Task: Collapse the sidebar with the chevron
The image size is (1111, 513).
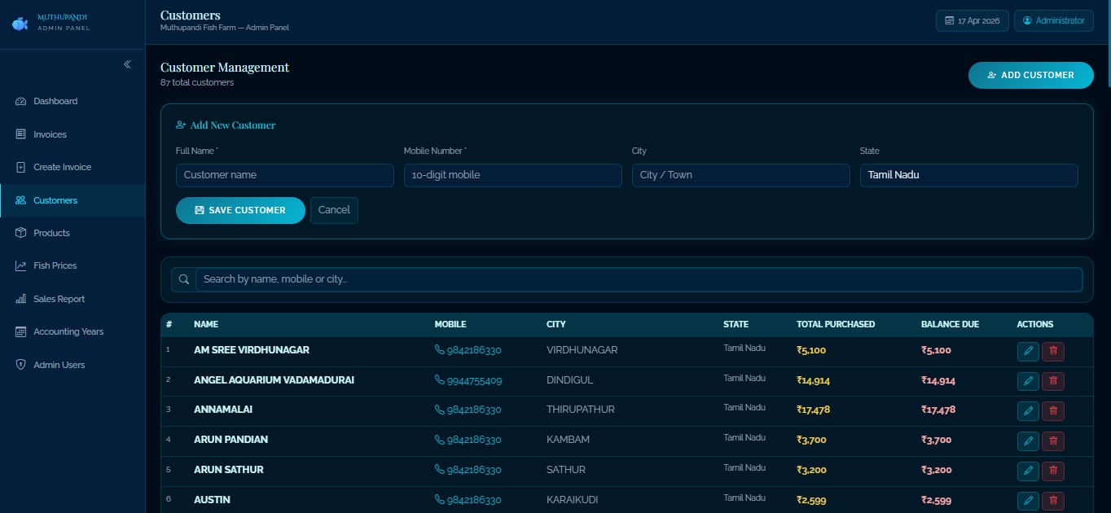Action: click(126, 64)
